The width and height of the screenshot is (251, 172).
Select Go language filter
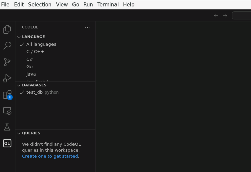click(x=56, y=67)
